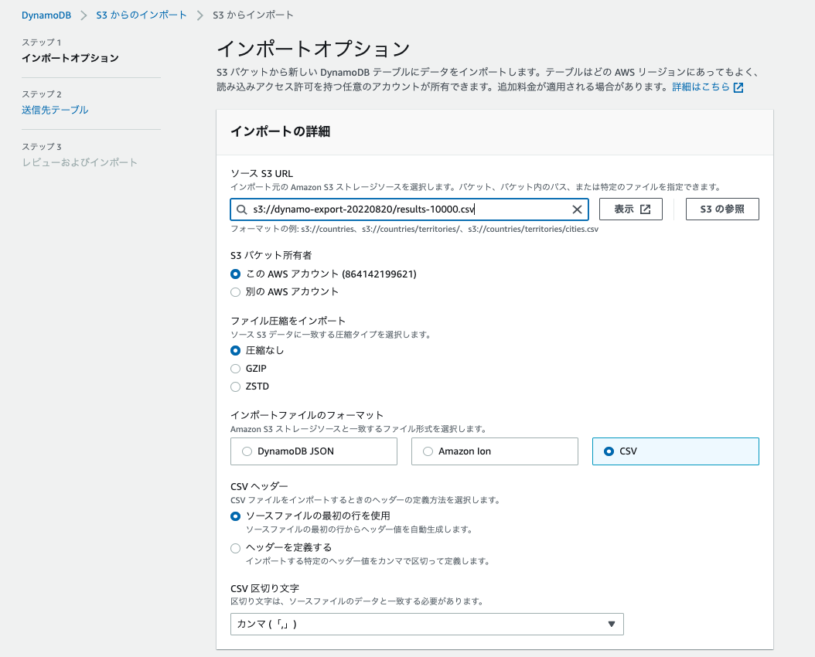Viewport: 815px width, 657px height.
Task: Select 圧縮なし compression option
Action: (x=235, y=352)
